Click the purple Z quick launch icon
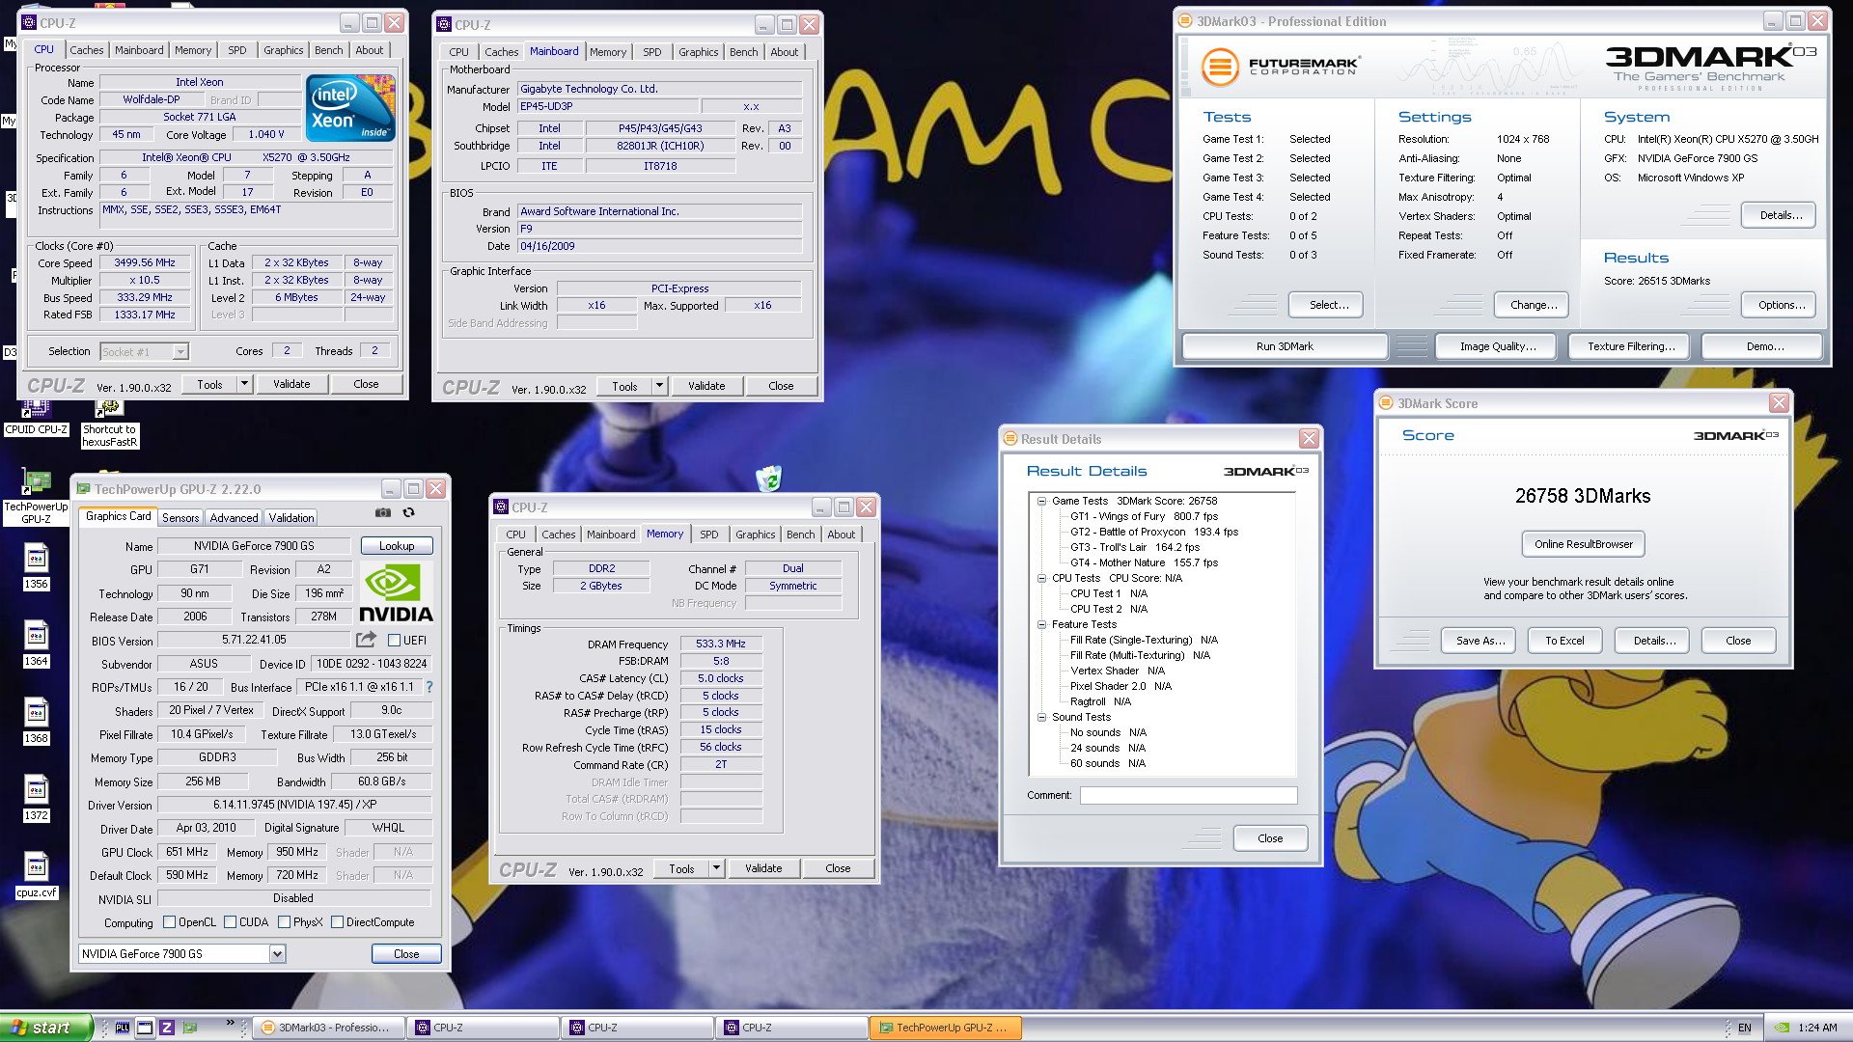1853x1042 pixels. [166, 1028]
